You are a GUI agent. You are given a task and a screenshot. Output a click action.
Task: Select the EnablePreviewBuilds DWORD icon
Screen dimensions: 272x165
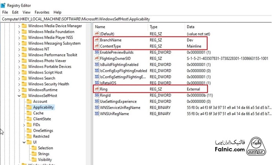(x=97, y=52)
